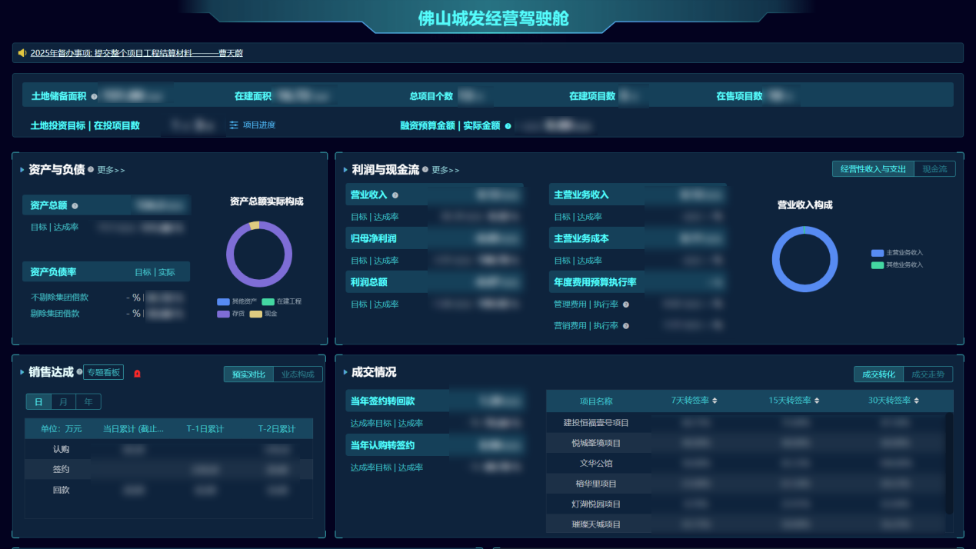The height and width of the screenshot is (549, 976).
Task: Switch to the 现金流 tab
Action: click(x=934, y=169)
